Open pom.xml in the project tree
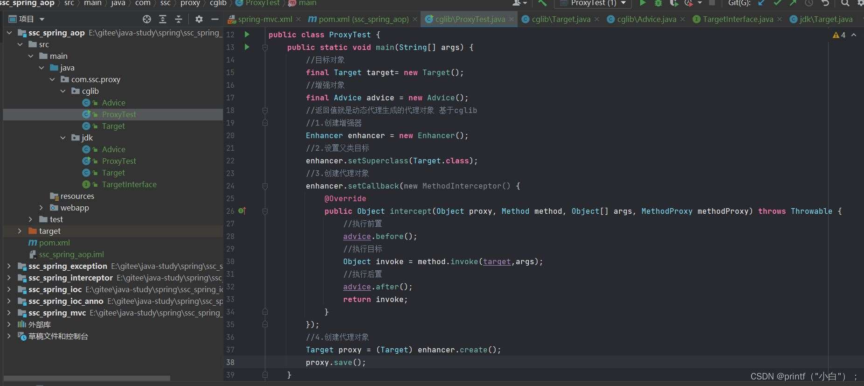864x386 pixels. tap(49, 243)
